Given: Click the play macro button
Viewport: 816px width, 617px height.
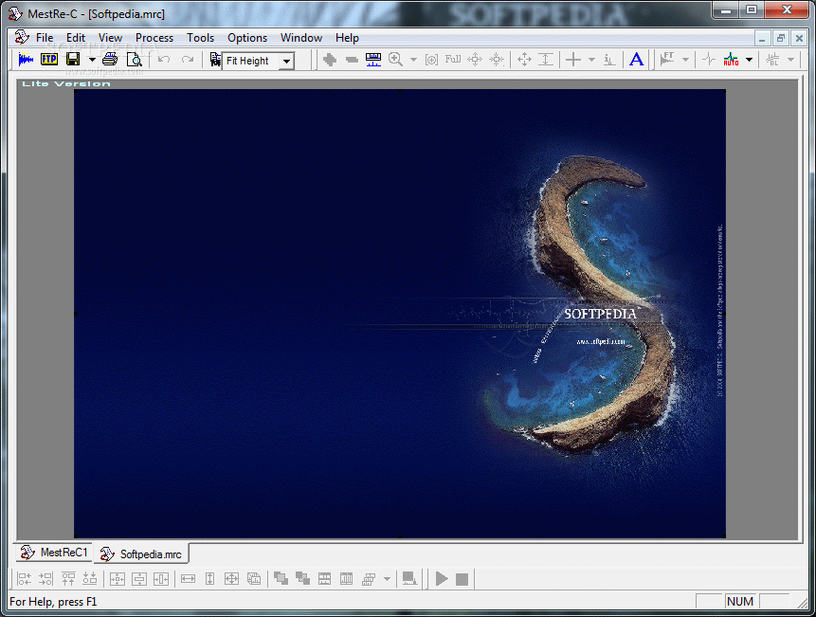Looking at the screenshot, I should (442, 578).
